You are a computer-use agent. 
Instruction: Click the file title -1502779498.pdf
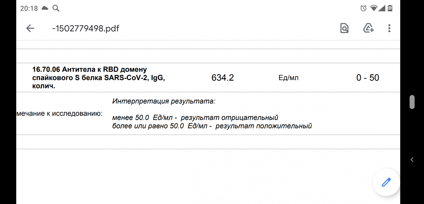point(86,29)
